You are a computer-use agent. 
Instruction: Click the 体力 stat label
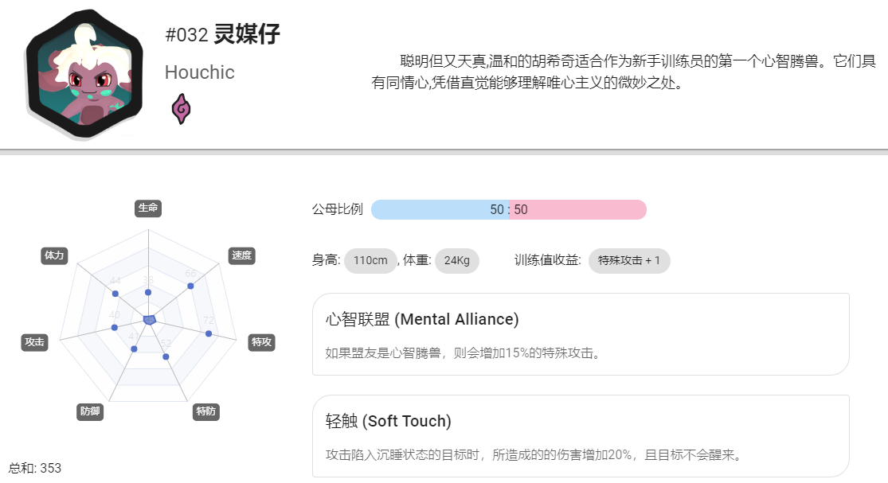click(x=54, y=255)
